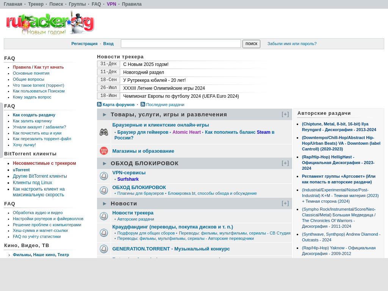This screenshot has width=388, height=291.
Task: Open Хеш-сумма и магнет-ссылки link
Action: (x=40, y=230)
